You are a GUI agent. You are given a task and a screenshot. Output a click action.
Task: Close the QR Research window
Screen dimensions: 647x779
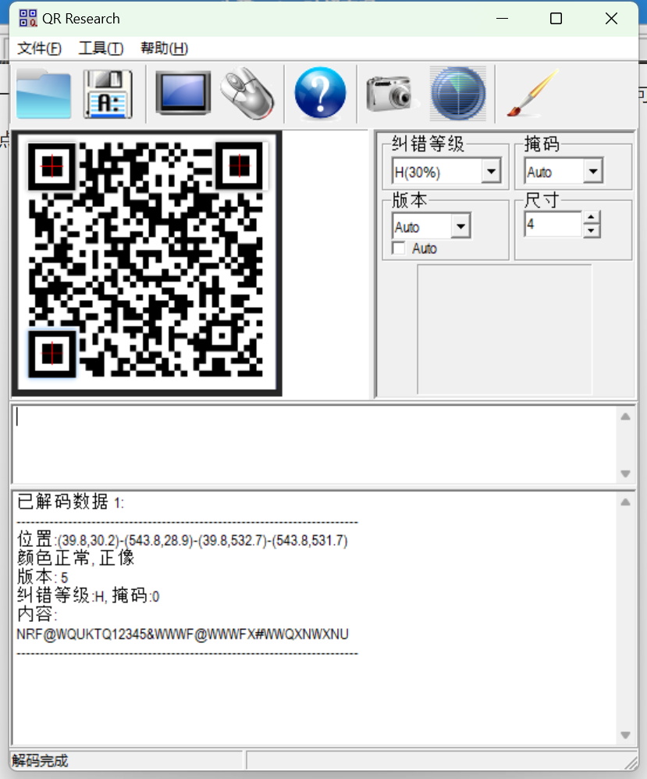click(x=611, y=19)
